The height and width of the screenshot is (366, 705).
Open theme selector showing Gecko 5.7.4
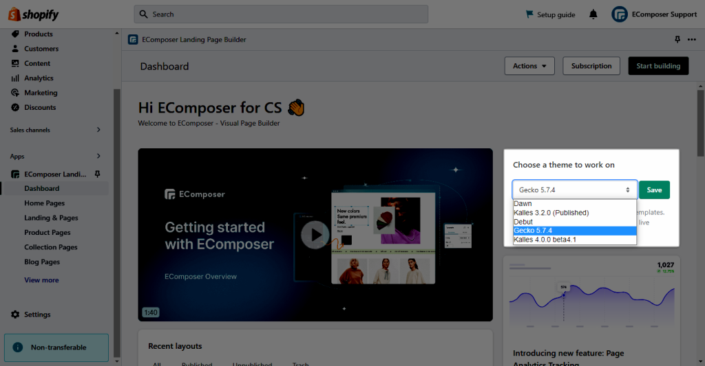[x=575, y=190]
